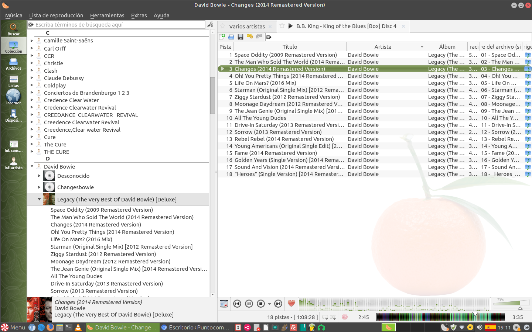The width and height of the screenshot is (532, 332).
Task: Skip to the next track
Action: pyautogui.click(x=278, y=304)
